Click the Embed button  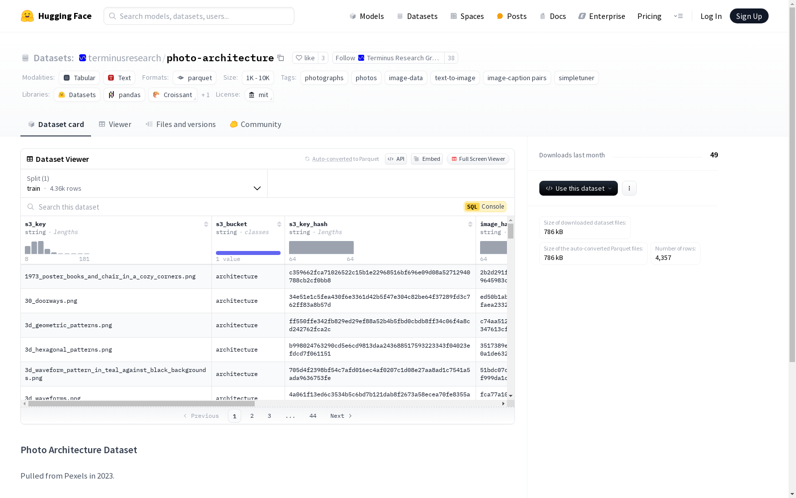point(427,159)
